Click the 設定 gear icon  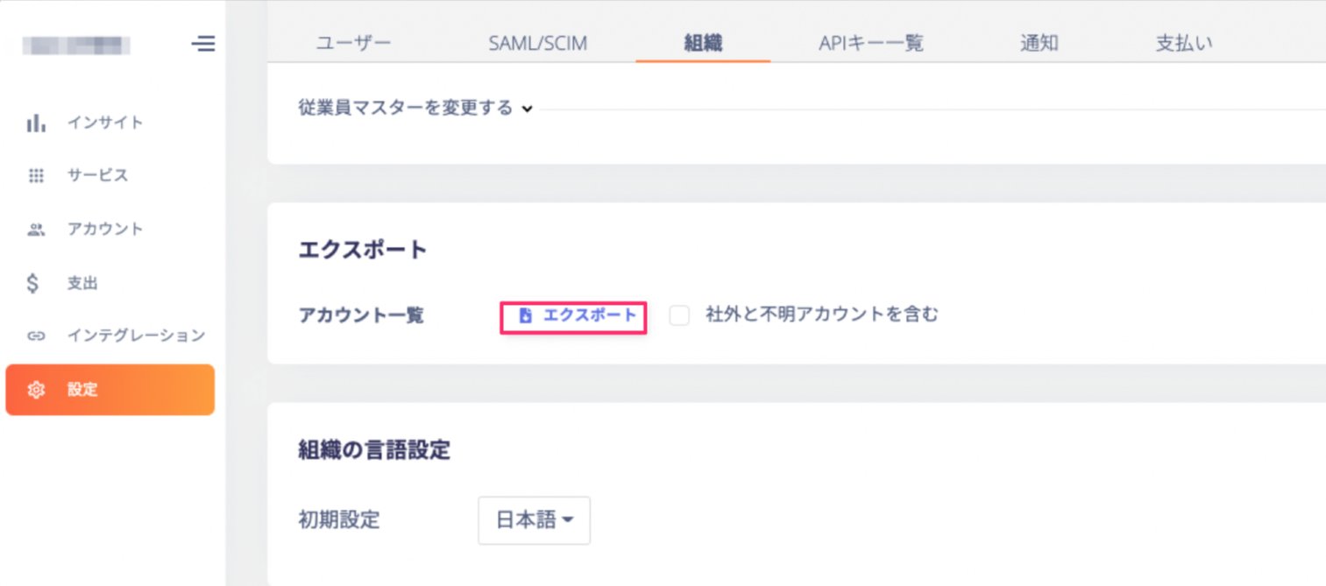pyautogui.click(x=36, y=391)
